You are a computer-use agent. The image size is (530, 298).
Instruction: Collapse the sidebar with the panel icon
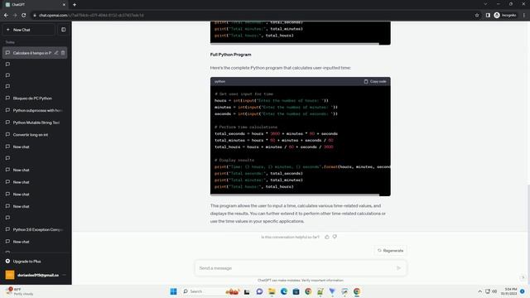pyautogui.click(x=63, y=30)
